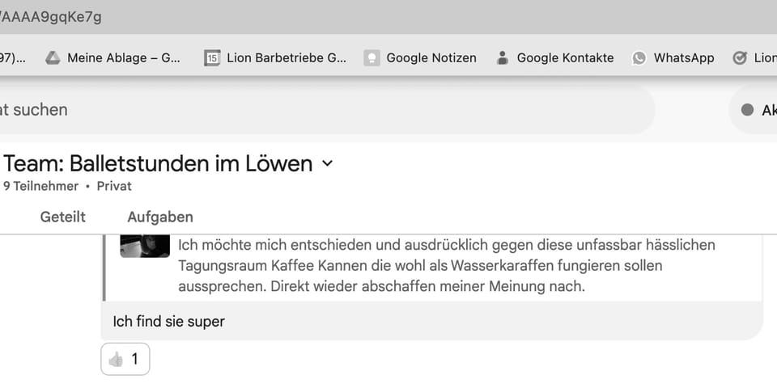Viewport: 777px width, 388px height.
Task: Open the Google Notizen bookmark
Action: coord(420,58)
